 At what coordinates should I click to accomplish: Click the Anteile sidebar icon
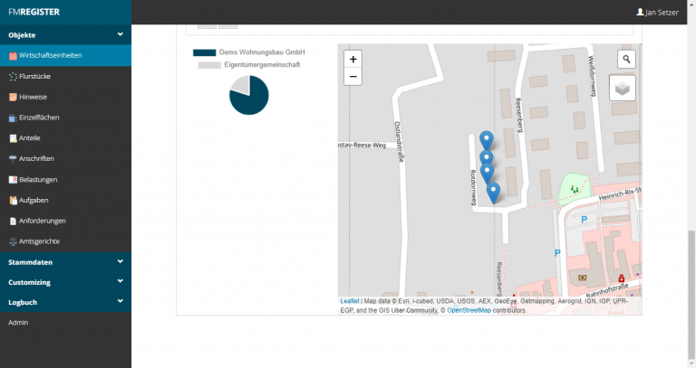pos(13,138)
